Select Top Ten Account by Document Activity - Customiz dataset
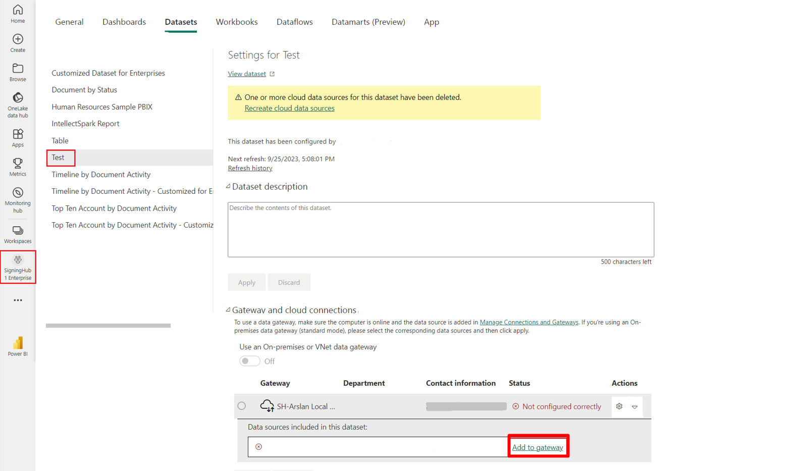Screen dimensions: 796x471 tap(132, 225)
